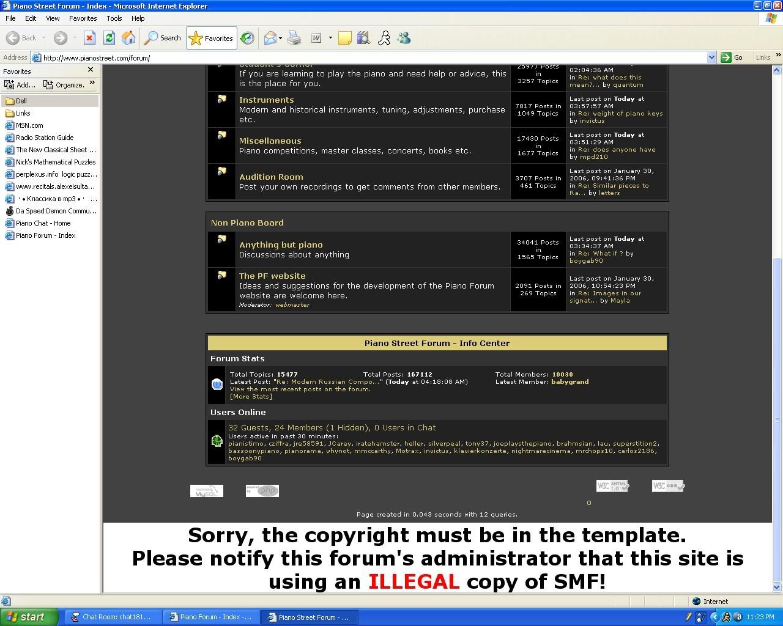Open dropdown arrow beside Word edit icon
This screenshot has height=626, width=783.
[330, 38]
